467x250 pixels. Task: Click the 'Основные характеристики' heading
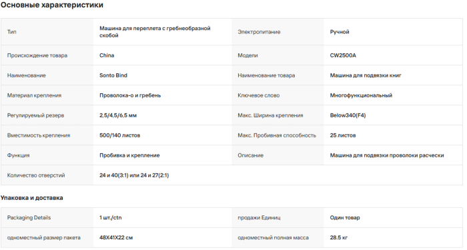52,5
